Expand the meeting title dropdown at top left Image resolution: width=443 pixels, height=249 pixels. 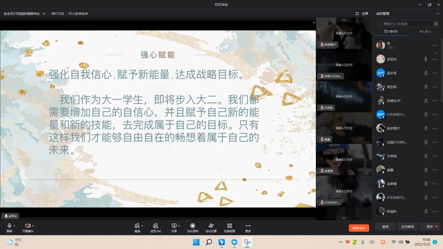point(44,14)
